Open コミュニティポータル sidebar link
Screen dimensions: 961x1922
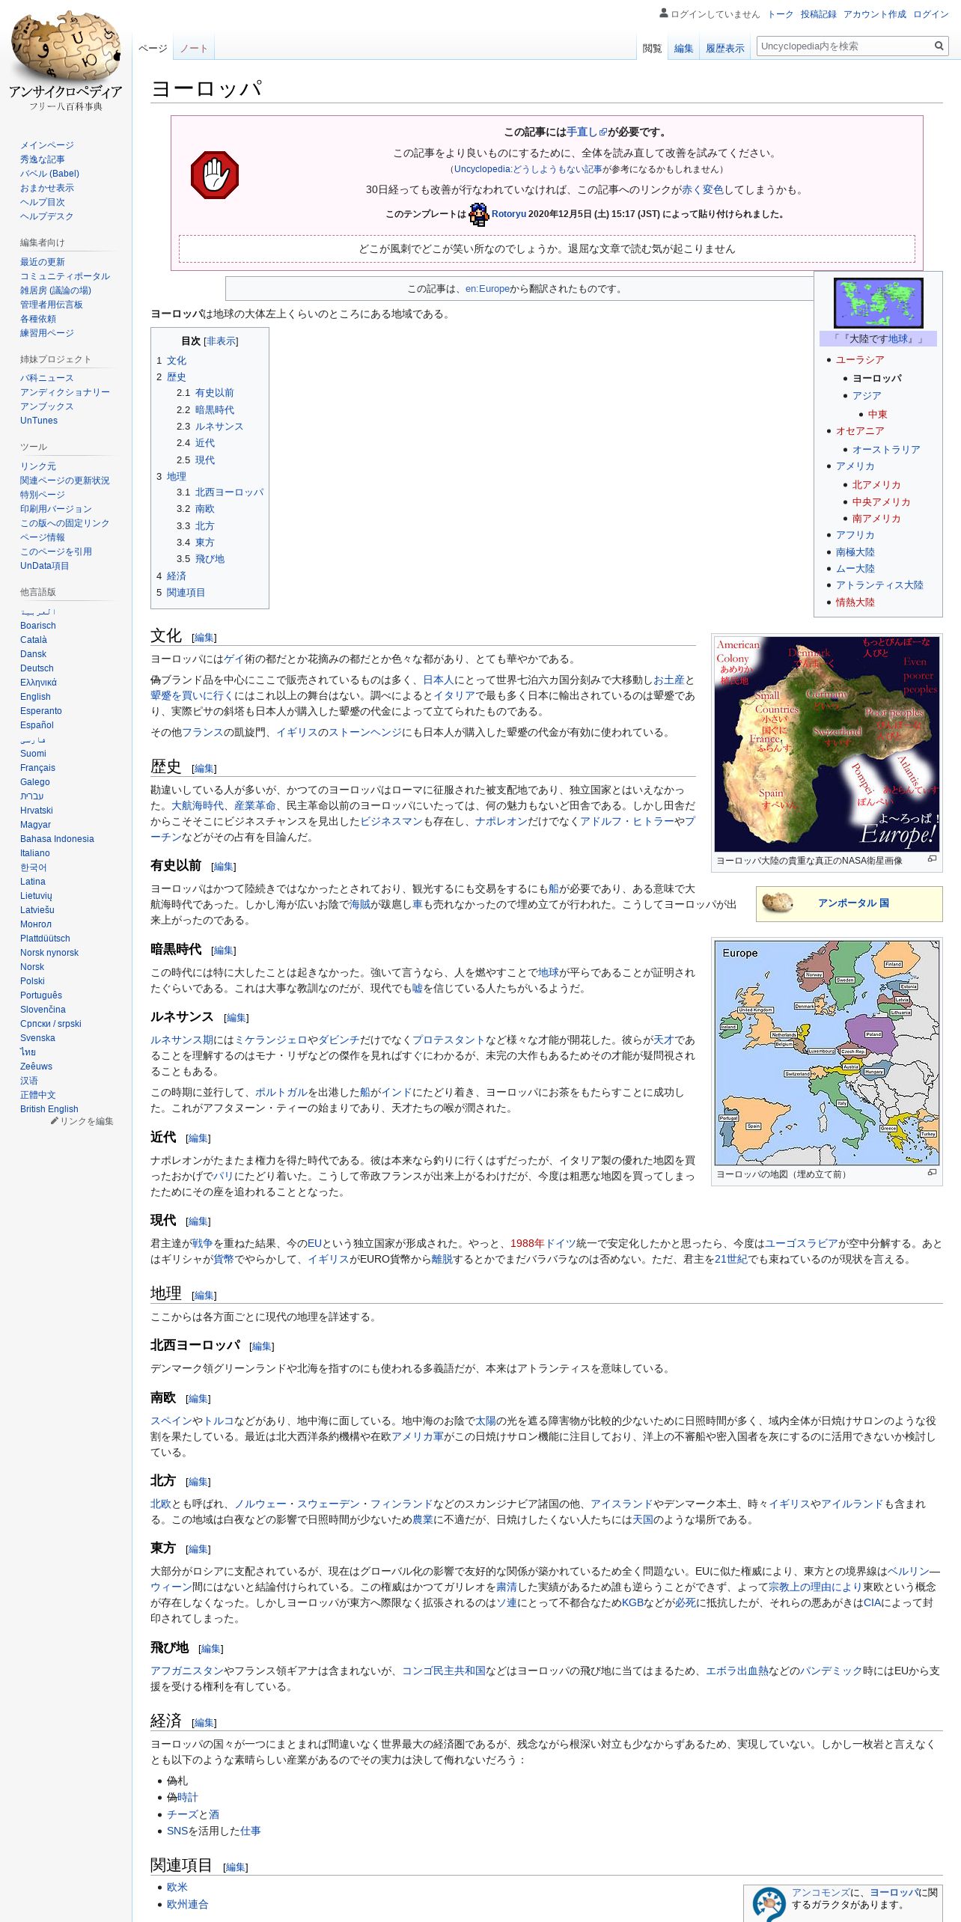(x=65, y=276)
